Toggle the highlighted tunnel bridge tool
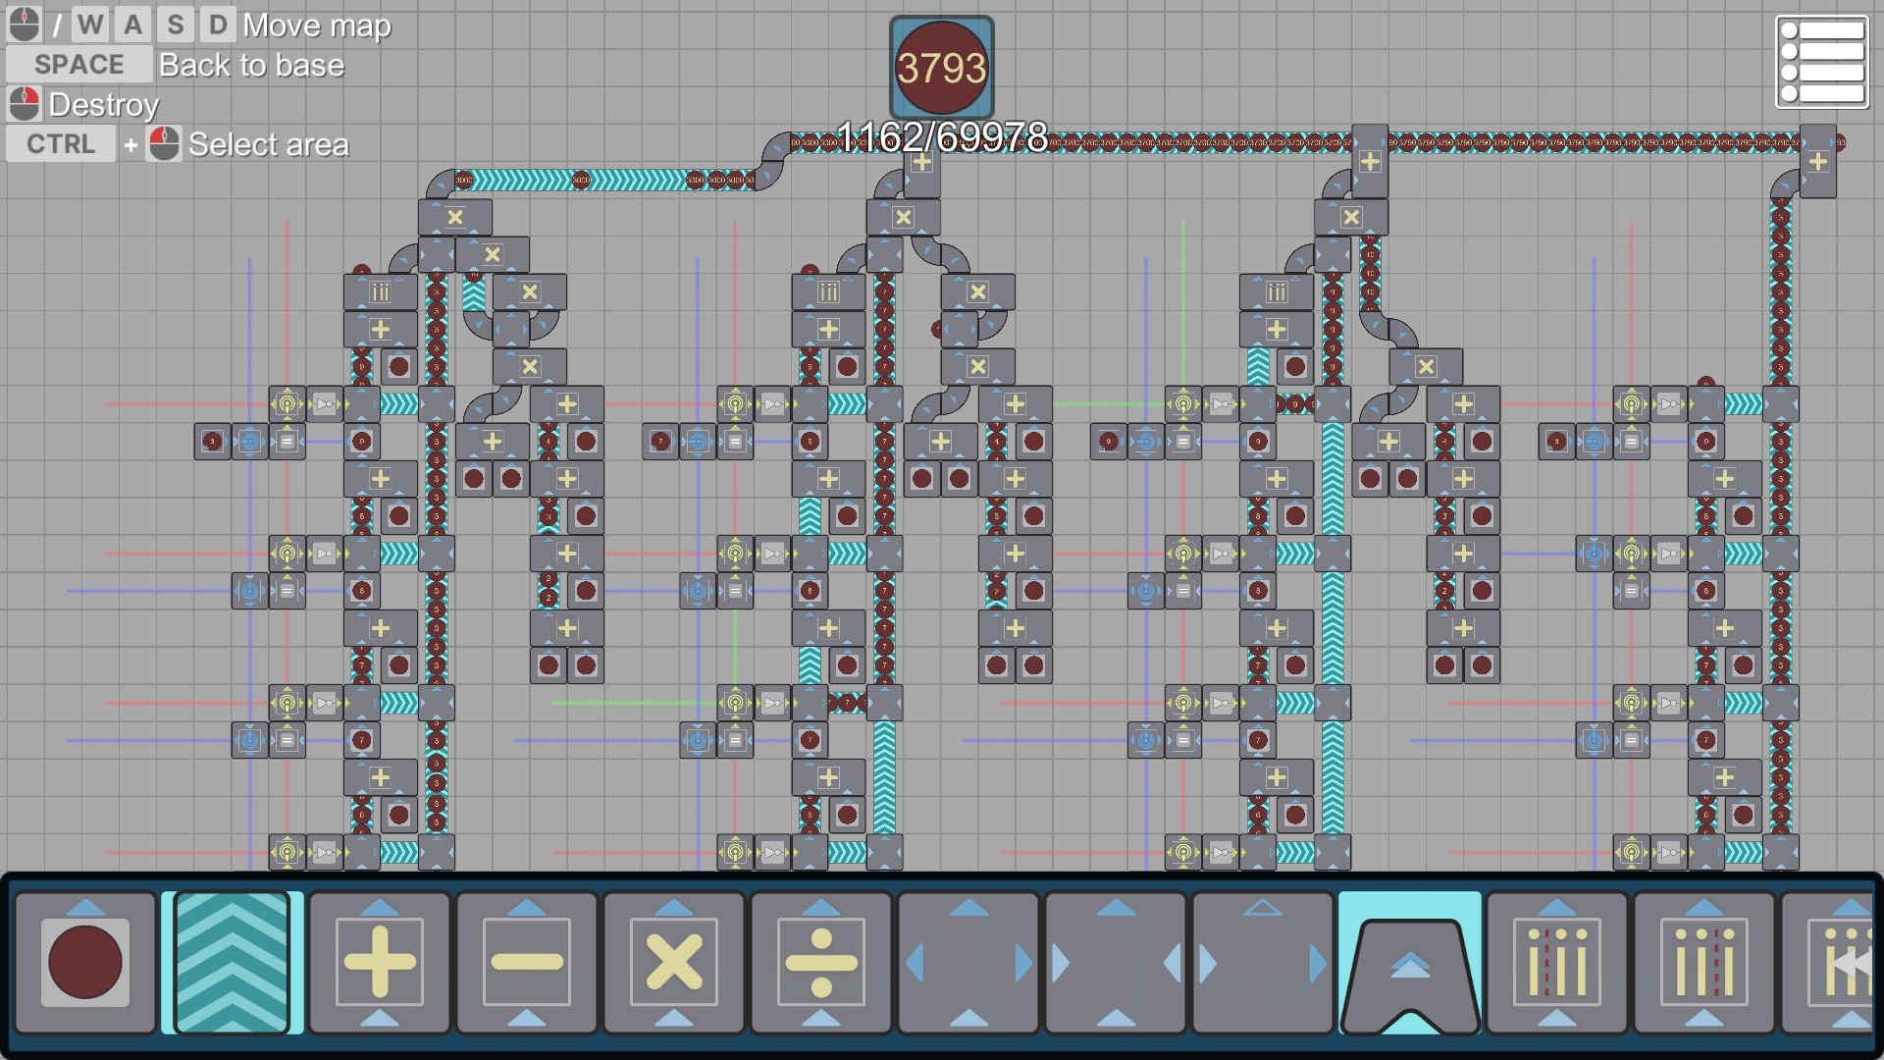This screenshot has width=1884, height=1060. point(1410,962)
